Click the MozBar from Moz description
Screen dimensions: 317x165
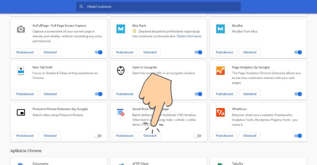pos(245,31)
